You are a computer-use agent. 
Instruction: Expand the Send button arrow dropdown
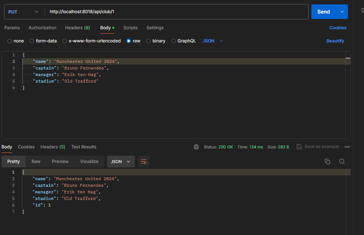342,12
